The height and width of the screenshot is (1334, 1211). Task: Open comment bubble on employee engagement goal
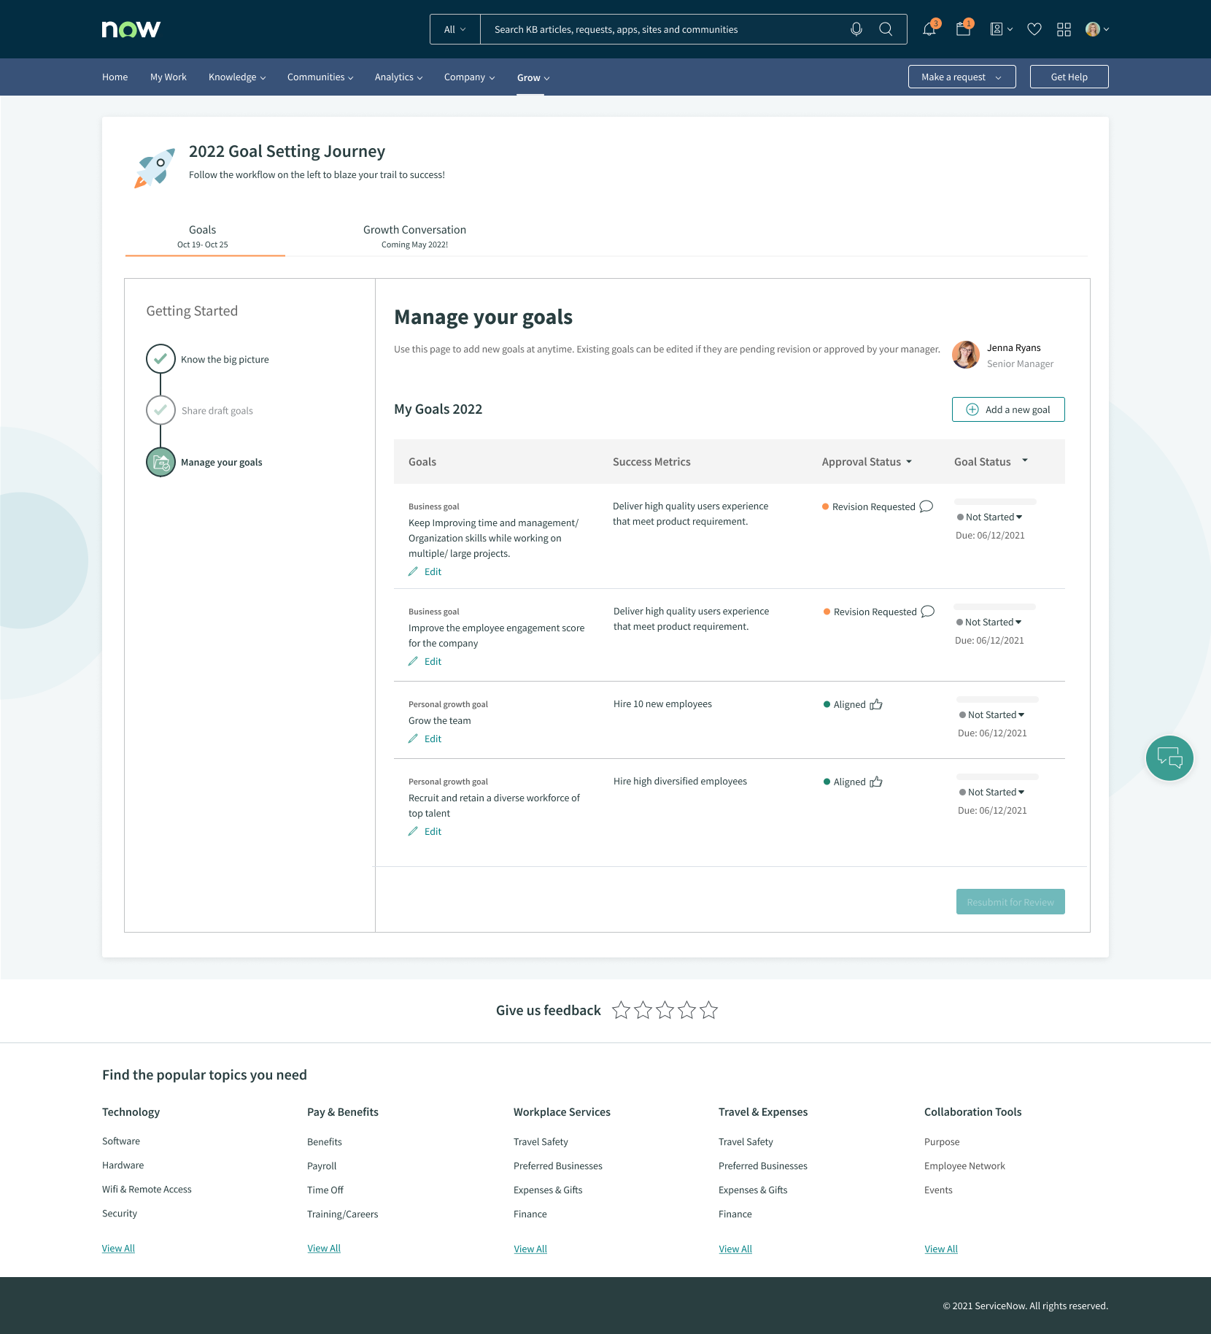[x=928, y=611]
